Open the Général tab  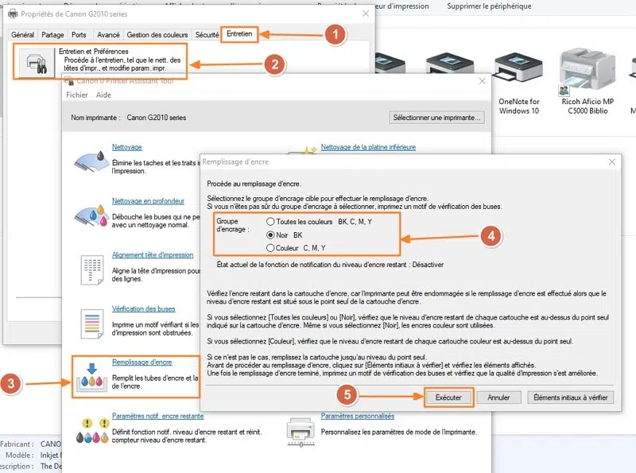22,35
